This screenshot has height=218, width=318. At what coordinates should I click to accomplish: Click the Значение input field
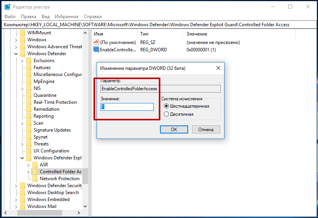[127, 107]
